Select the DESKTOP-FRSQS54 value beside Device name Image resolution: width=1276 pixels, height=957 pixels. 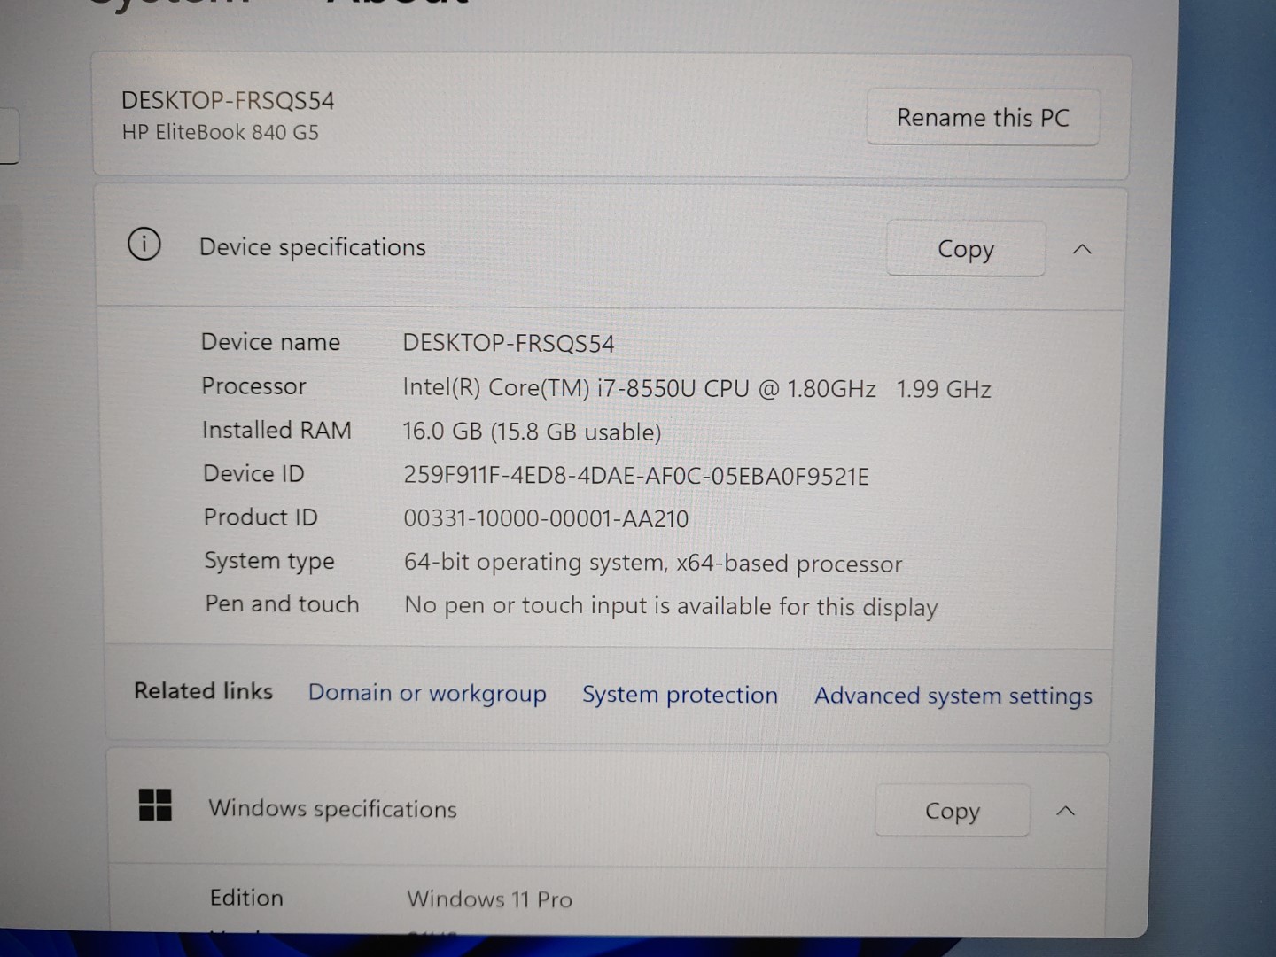509,344
